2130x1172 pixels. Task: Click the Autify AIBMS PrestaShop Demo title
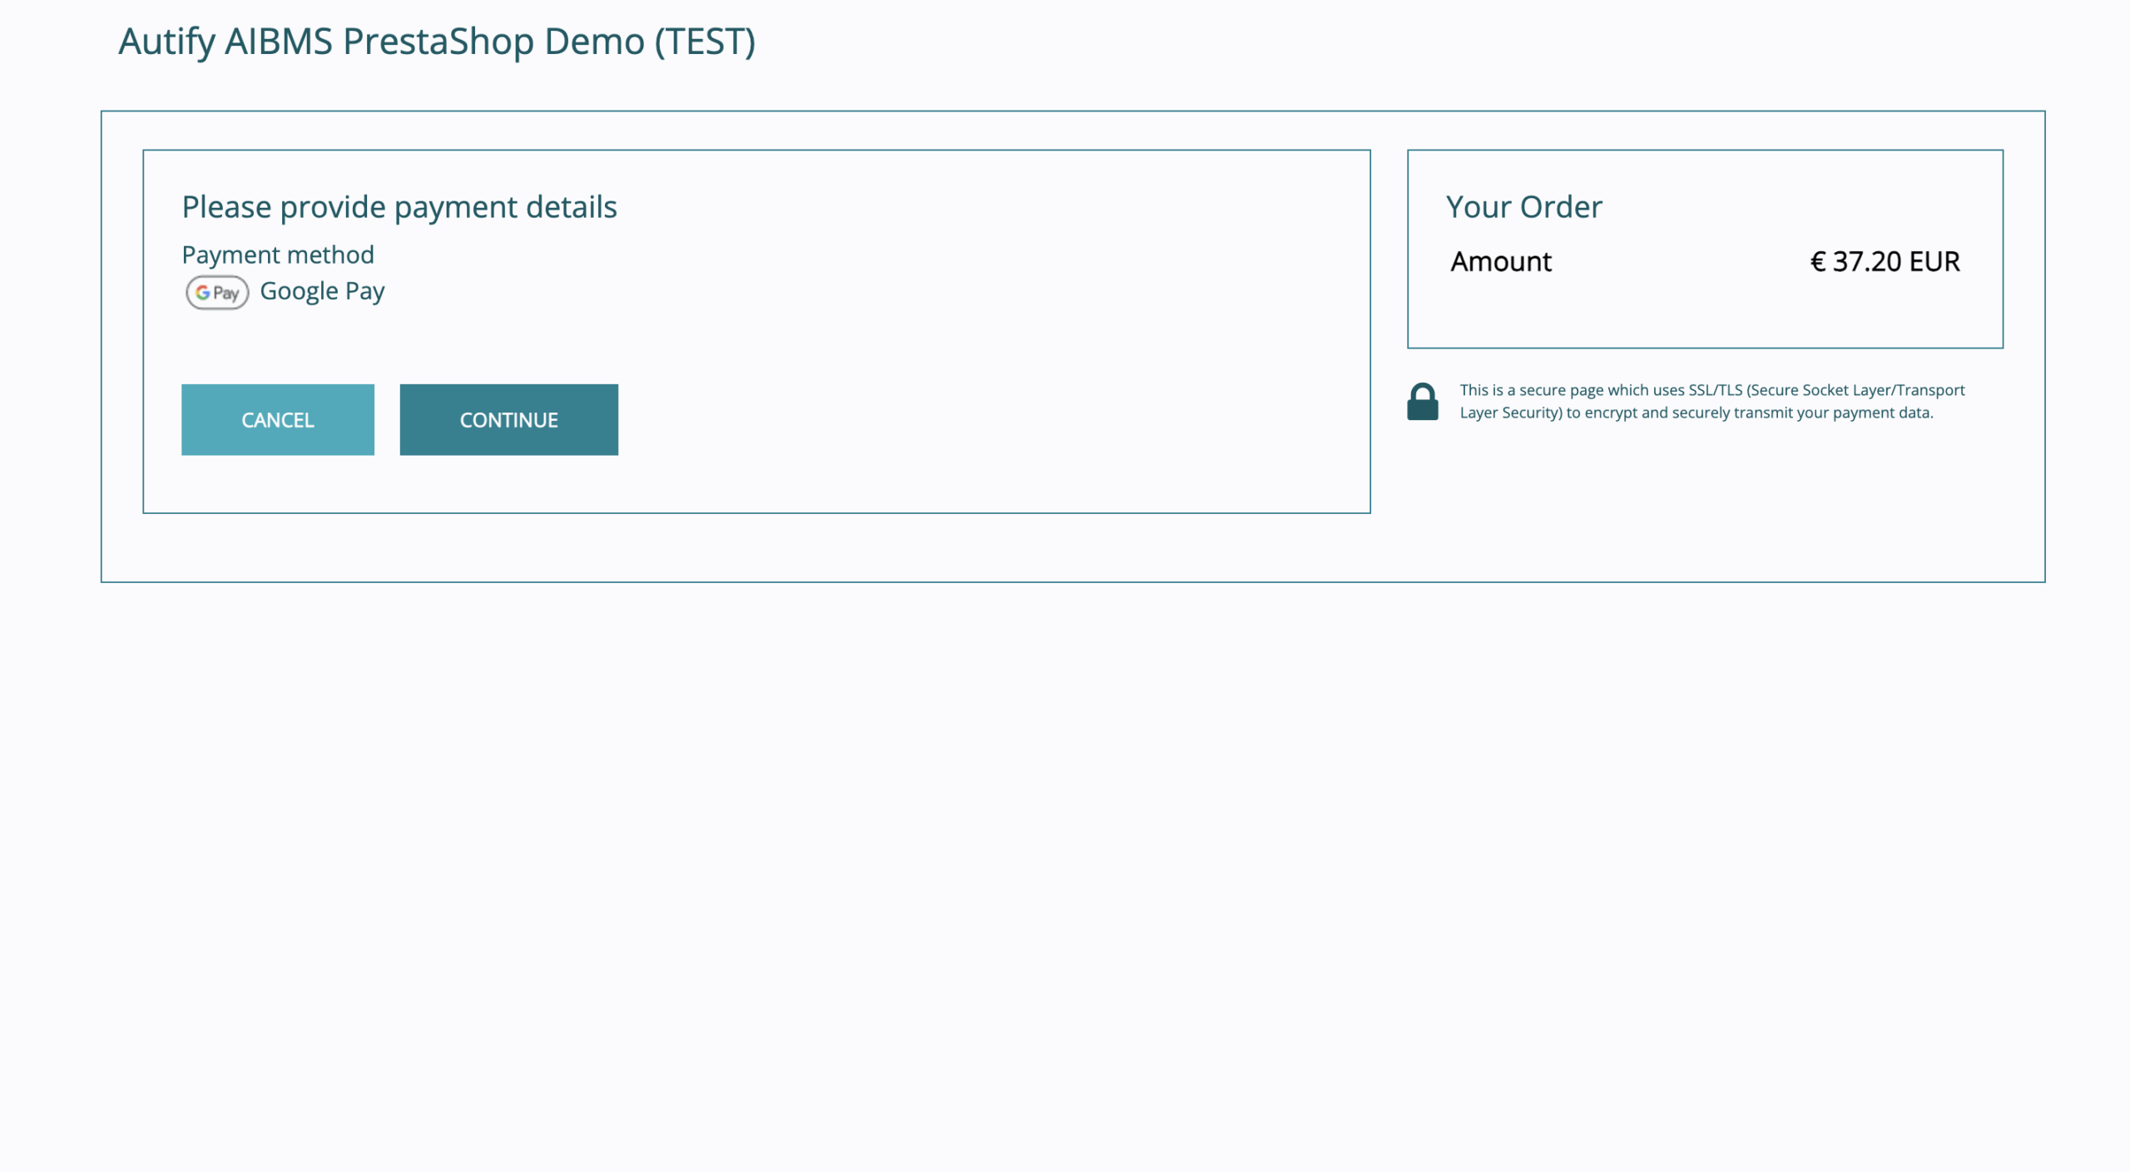pos(436,42)
